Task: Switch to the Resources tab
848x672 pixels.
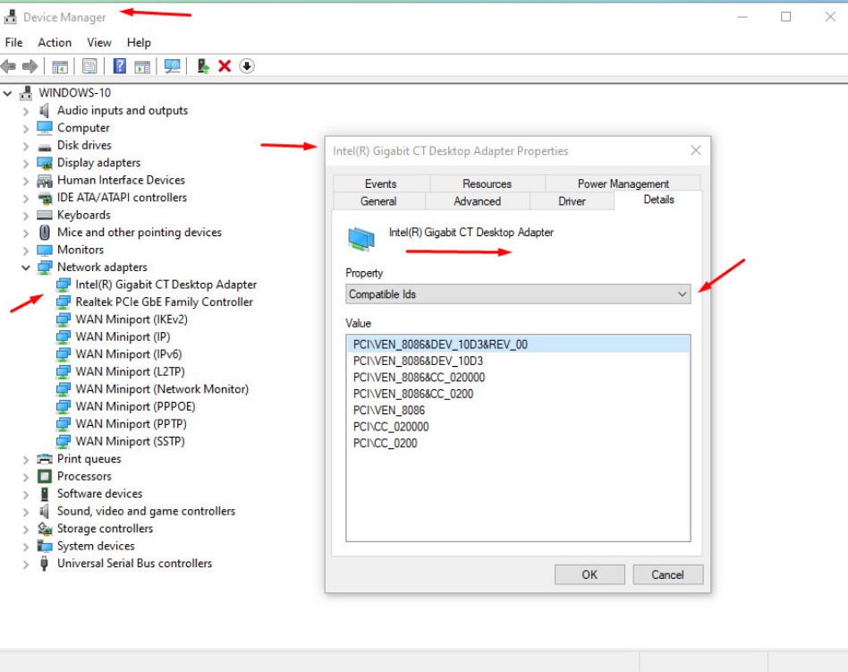Action: [487, 183]
